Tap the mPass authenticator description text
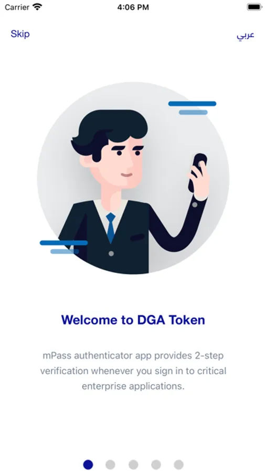 click(x=133, y=371)
